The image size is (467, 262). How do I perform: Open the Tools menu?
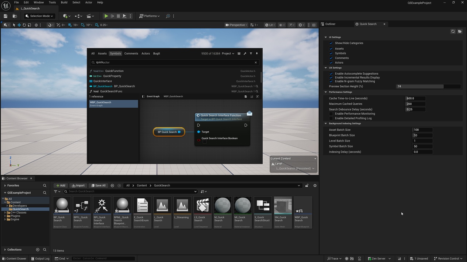coord(52,3)
